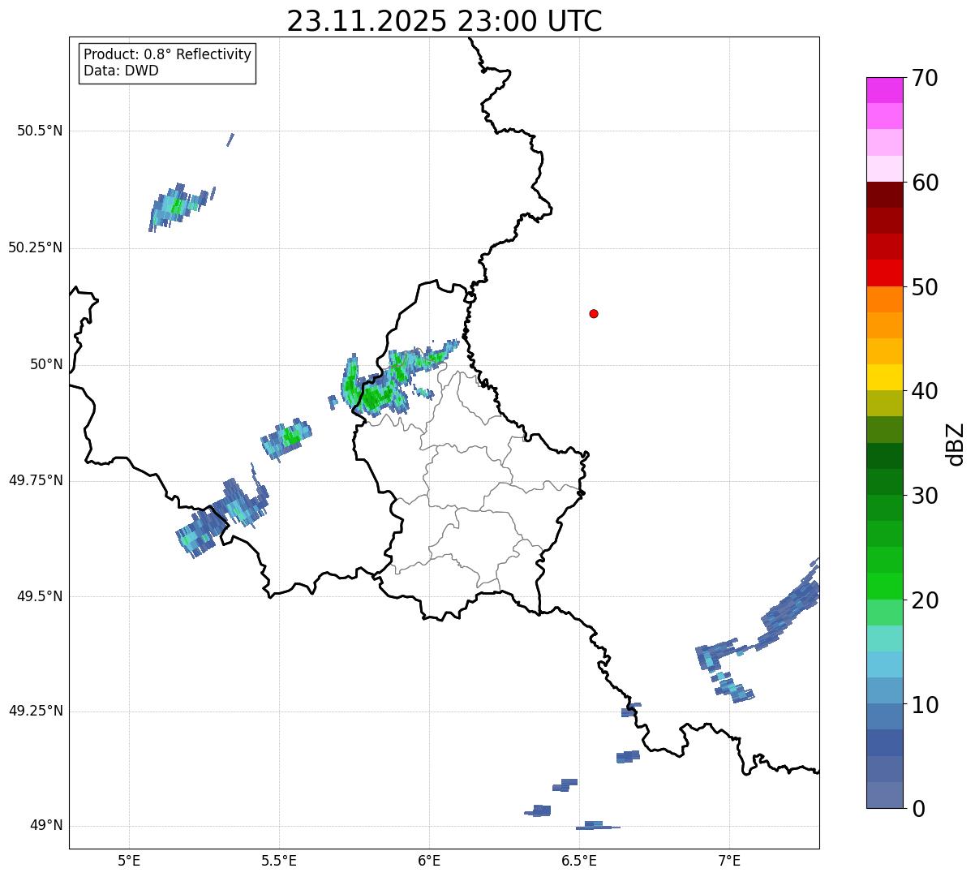Click the 50.5°N latitude label
The width and height of the screenshot is (975, 877).
click(39, 131)
